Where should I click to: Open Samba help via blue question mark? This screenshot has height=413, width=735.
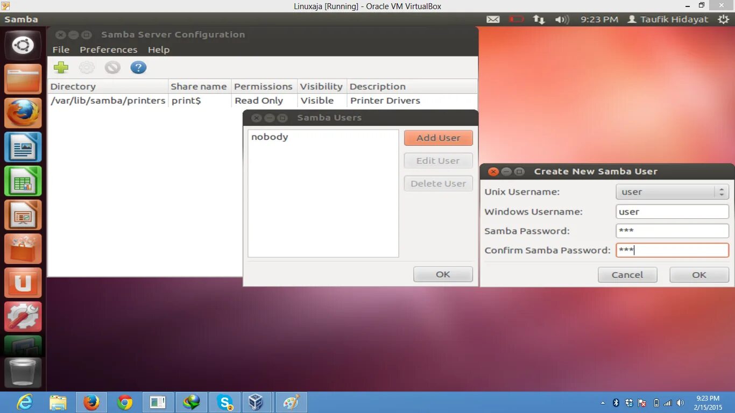point(138,67)
